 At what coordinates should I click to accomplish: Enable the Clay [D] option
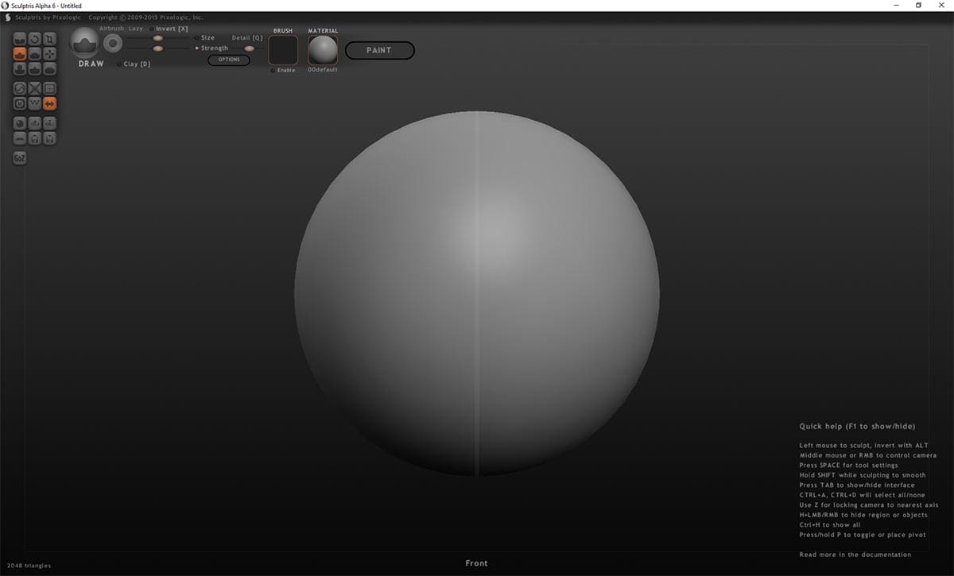pos(119,64)
